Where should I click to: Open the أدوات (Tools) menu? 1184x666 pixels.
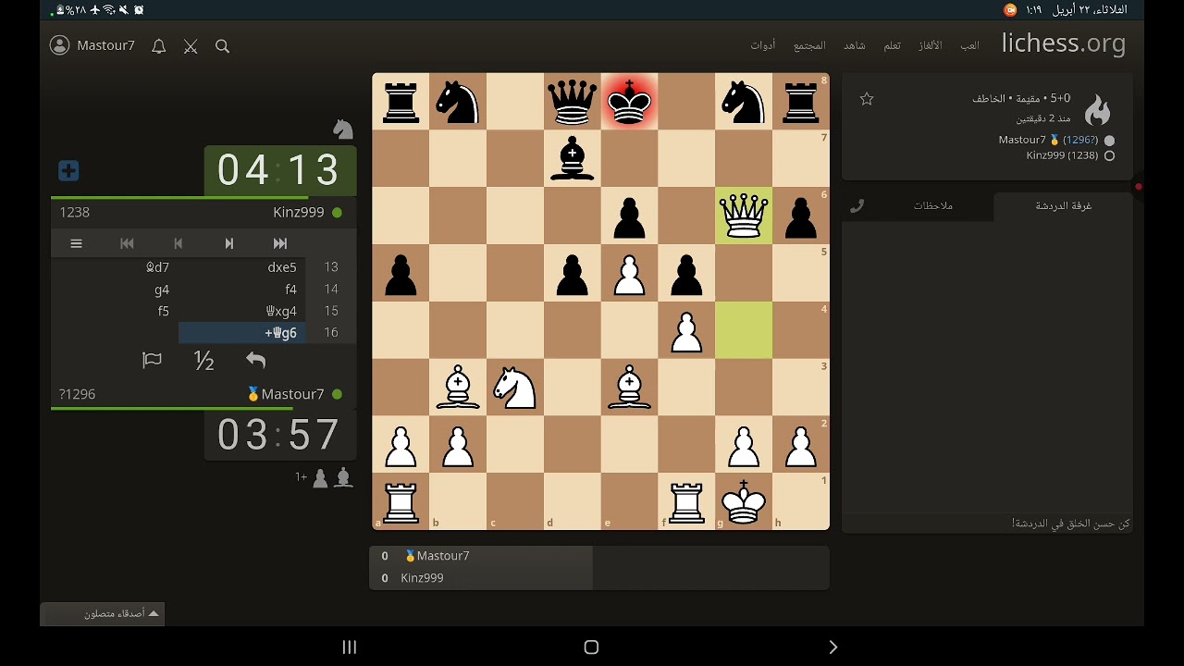[763, 45]
